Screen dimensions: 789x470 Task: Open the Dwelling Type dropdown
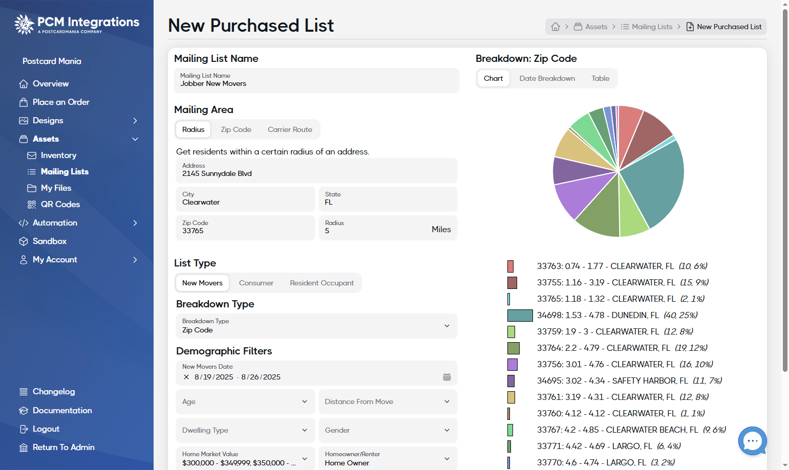pyautogui.click(x=245, y=431)
